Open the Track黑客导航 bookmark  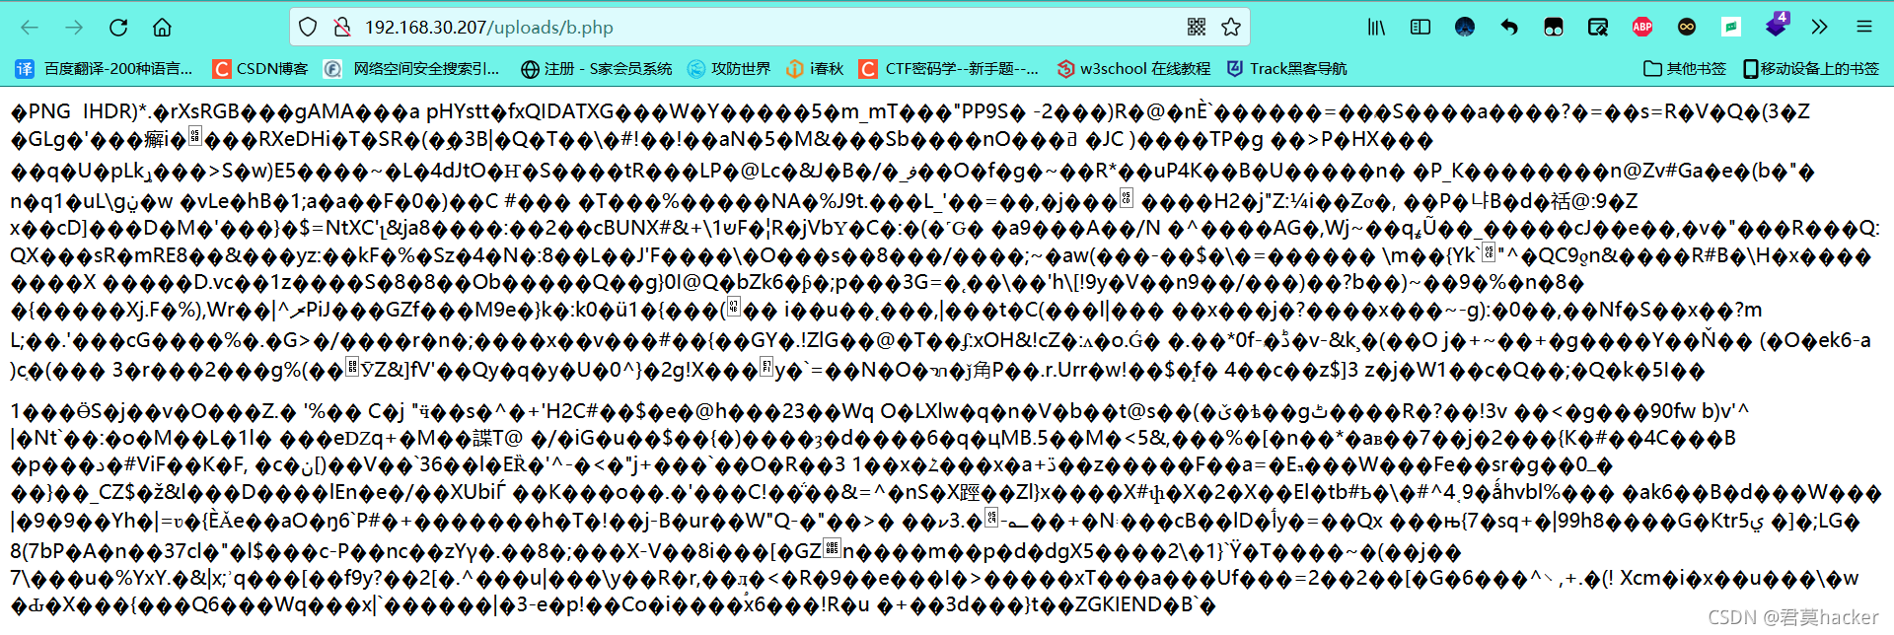tap(1286, 68)
